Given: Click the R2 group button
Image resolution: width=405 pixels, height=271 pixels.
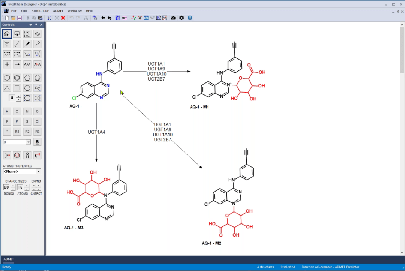Looking at the screenshot, I should 27,132.
